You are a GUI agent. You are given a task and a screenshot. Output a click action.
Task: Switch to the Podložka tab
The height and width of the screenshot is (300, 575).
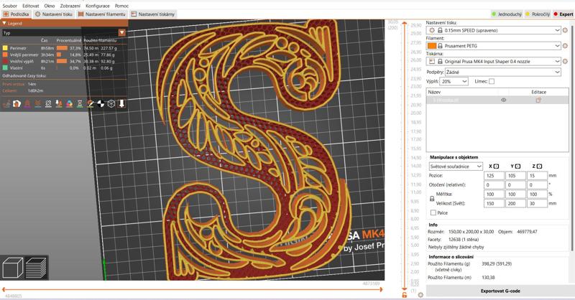pos(16,14)
